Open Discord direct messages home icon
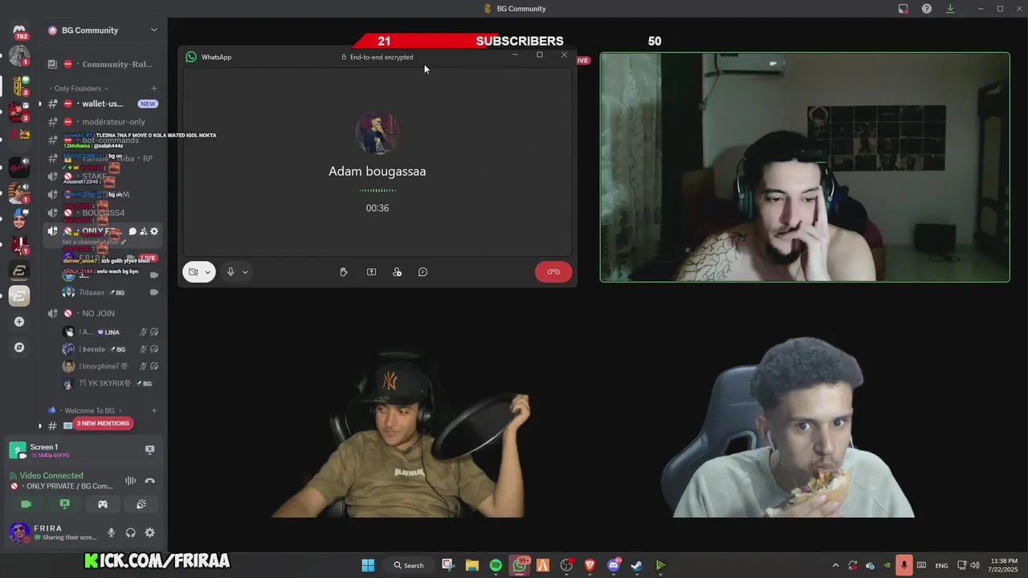 (19, 31)
